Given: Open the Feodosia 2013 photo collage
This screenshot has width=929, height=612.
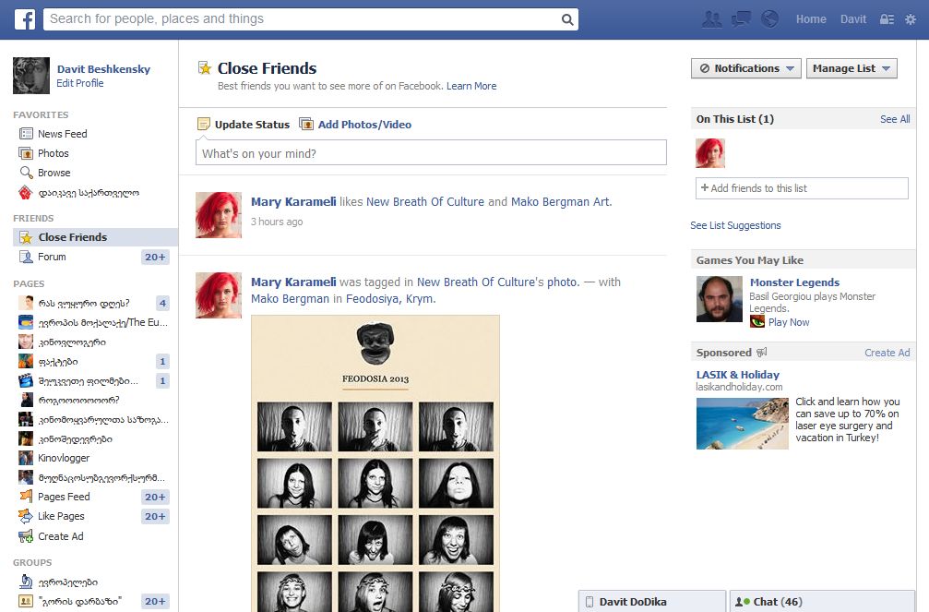Looking at the screenshot, I should pyautogui.click(x=375, y=462).
